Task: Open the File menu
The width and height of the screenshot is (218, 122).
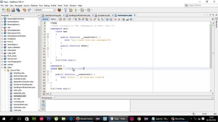Action: [x=2, y=5]
